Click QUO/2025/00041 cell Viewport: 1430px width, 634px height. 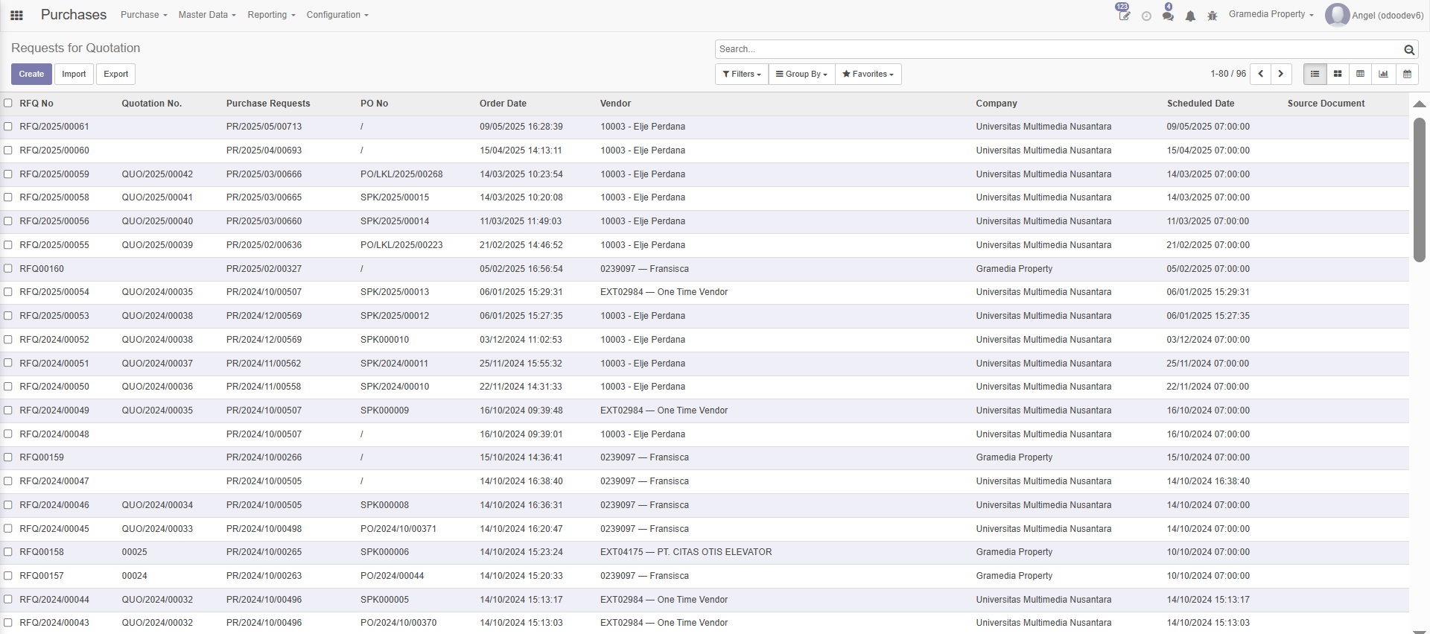pos(157,197)
